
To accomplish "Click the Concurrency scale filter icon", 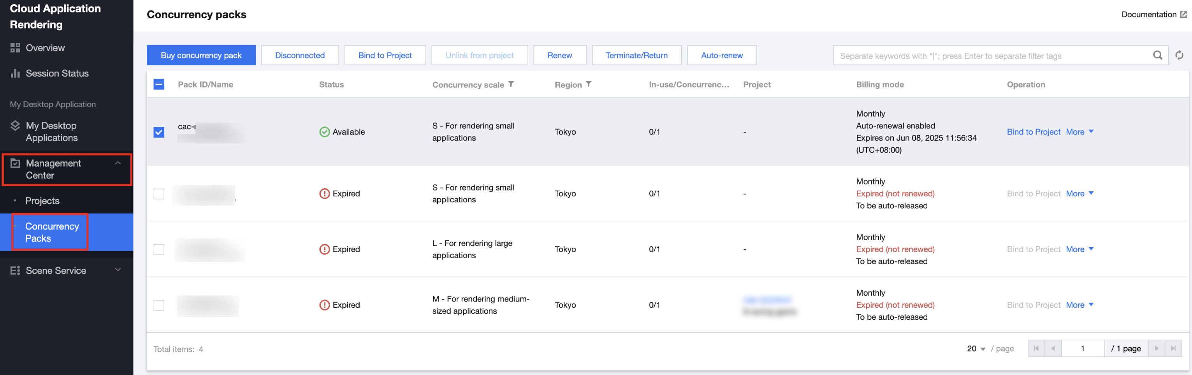I will click(511, 84).
